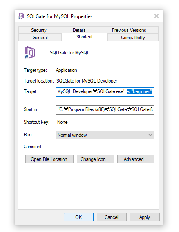Screen dimensions: 179x232
Task: Open Advanced shortcut options
Action: click(x=136, y=159)
